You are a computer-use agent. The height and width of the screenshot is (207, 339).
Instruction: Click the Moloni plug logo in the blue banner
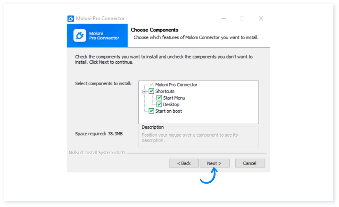point(79,35)
